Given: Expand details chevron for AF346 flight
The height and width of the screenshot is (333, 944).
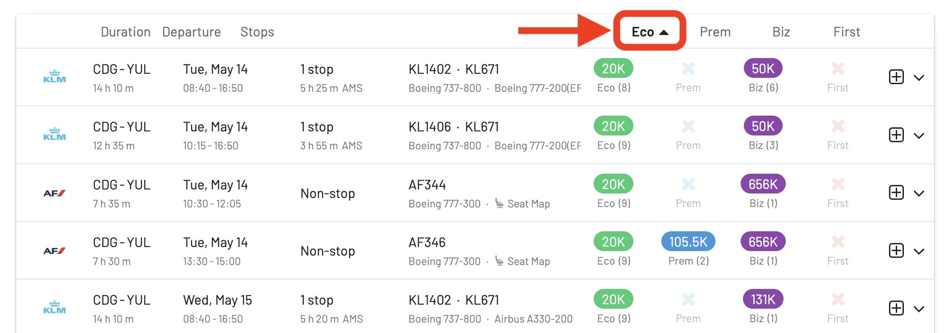Looking at the screenshot, I should 919,251.
